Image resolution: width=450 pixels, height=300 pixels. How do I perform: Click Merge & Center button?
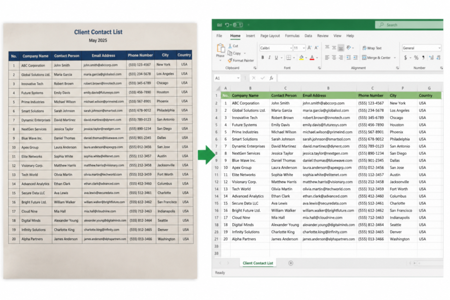(x=376, y=58)
